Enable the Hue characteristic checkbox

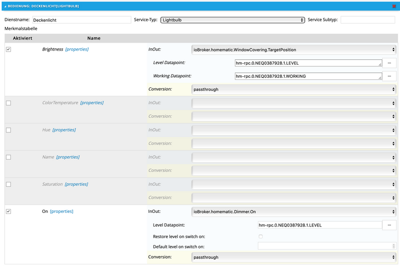click(8, 130)
